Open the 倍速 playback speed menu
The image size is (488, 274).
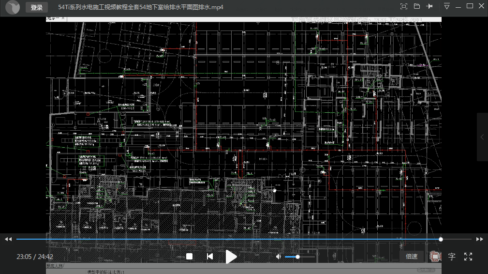point(412,257)
